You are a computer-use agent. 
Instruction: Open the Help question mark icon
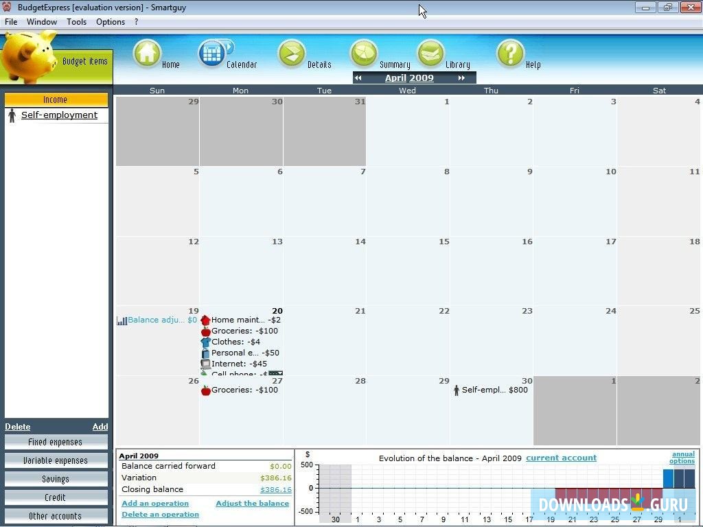click(x=510, y=54)
